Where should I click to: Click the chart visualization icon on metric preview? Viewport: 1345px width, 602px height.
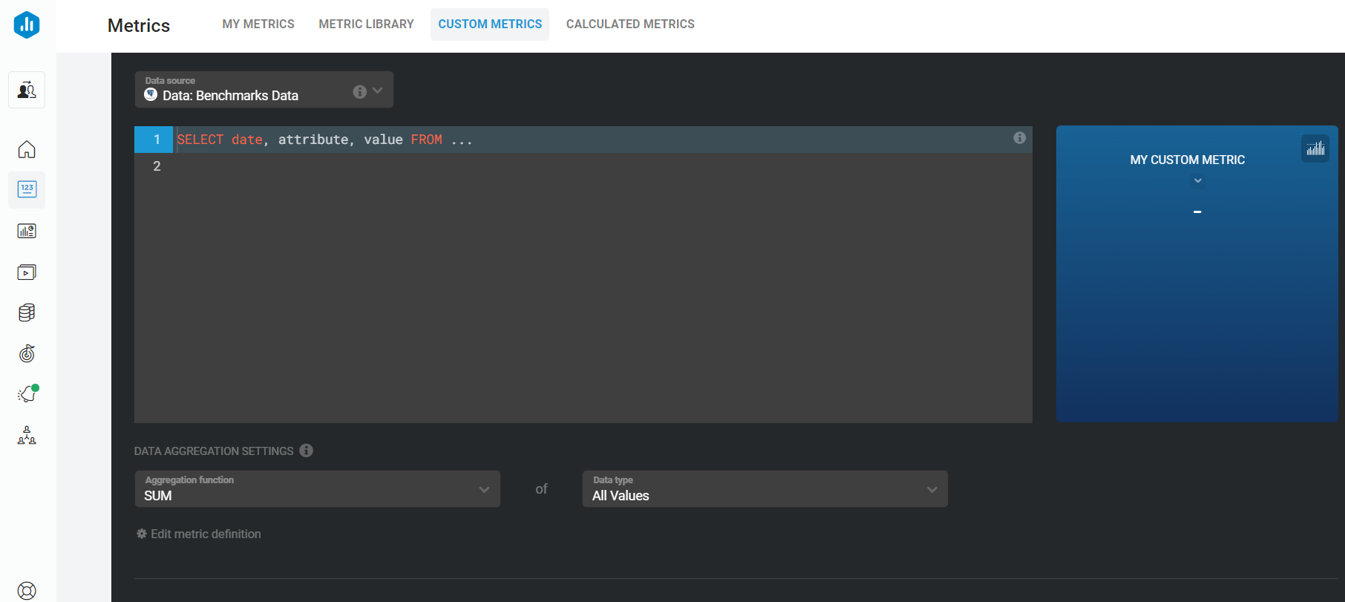(x=1315, y=148)
